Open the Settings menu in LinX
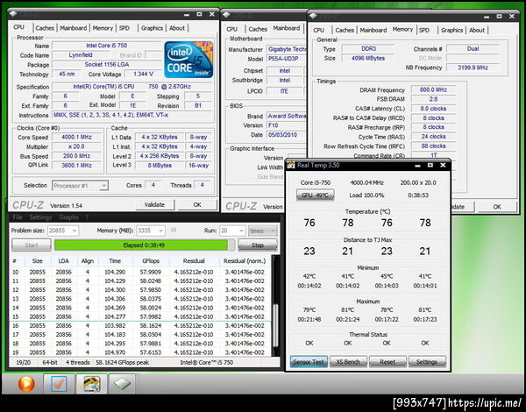This screenshot has width=526, height=412. click(x=40, y=217)
